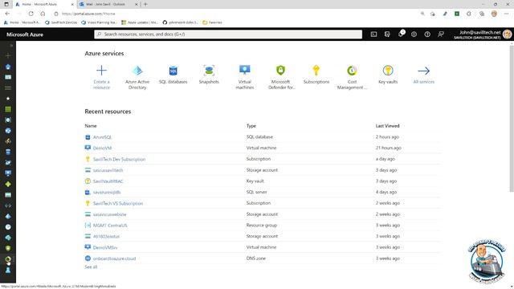Switch to the Mail Outlook browser tab
This screenshot has width=514, height=289.
tap(108, 4)
